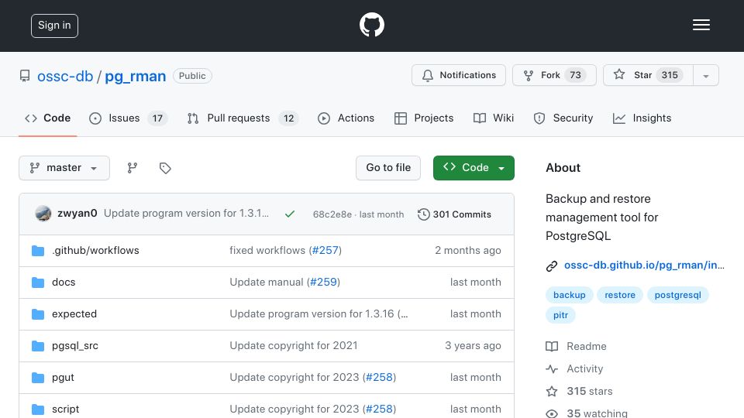View tags via the tag icon

pos(164,168)
